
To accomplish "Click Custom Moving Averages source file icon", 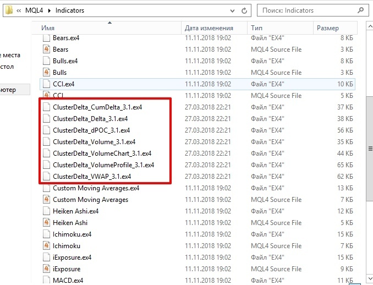I will coord(46,199).
